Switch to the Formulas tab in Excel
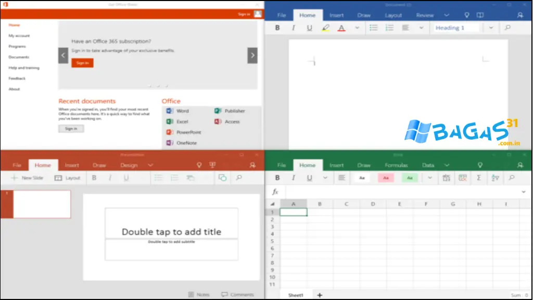533x300 pixels. click(397, 165)
